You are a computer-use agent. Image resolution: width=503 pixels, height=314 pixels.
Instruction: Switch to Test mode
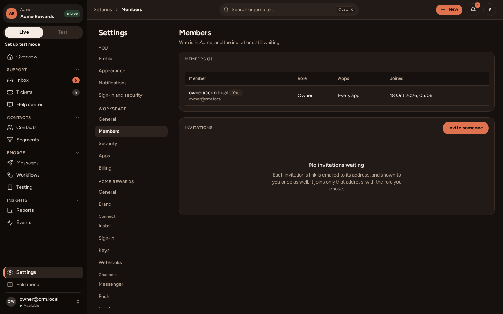63,32
